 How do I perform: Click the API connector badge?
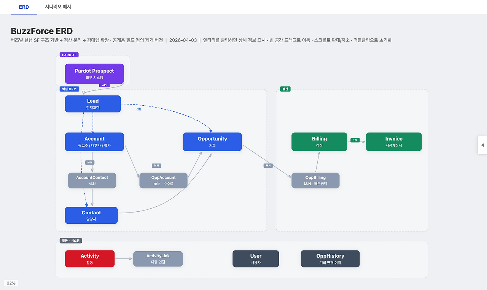coord(105,85)
